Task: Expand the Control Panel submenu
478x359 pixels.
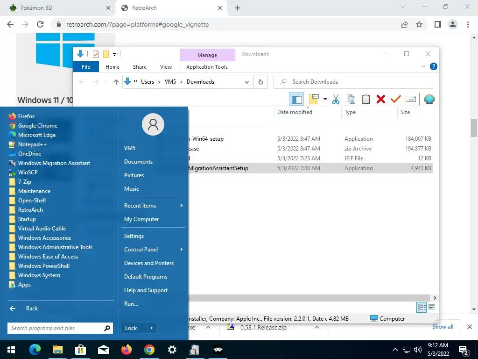Action: pyautogui.click(x=153, y=250)
